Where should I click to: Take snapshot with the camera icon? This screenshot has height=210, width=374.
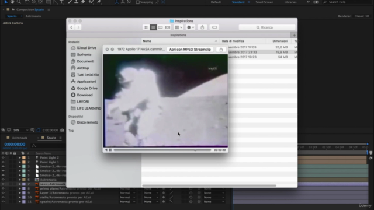point(63,130)
